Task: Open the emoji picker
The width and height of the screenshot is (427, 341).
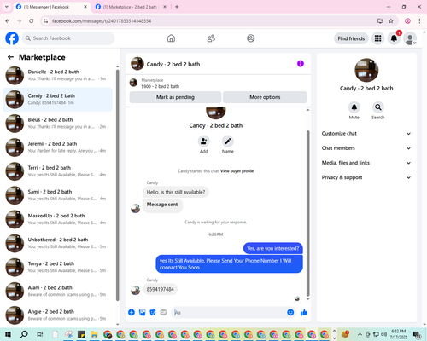Action: 290,313
